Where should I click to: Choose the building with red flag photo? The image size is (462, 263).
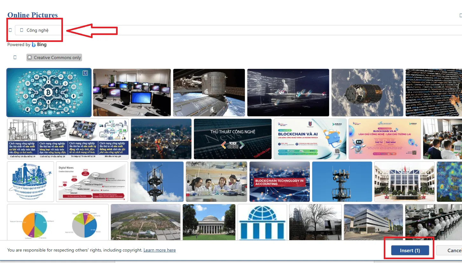tap(404, 182)
